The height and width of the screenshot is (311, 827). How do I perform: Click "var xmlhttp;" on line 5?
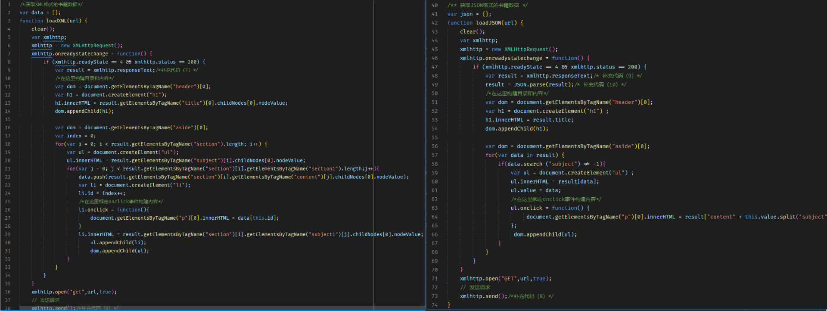(49, 37)
